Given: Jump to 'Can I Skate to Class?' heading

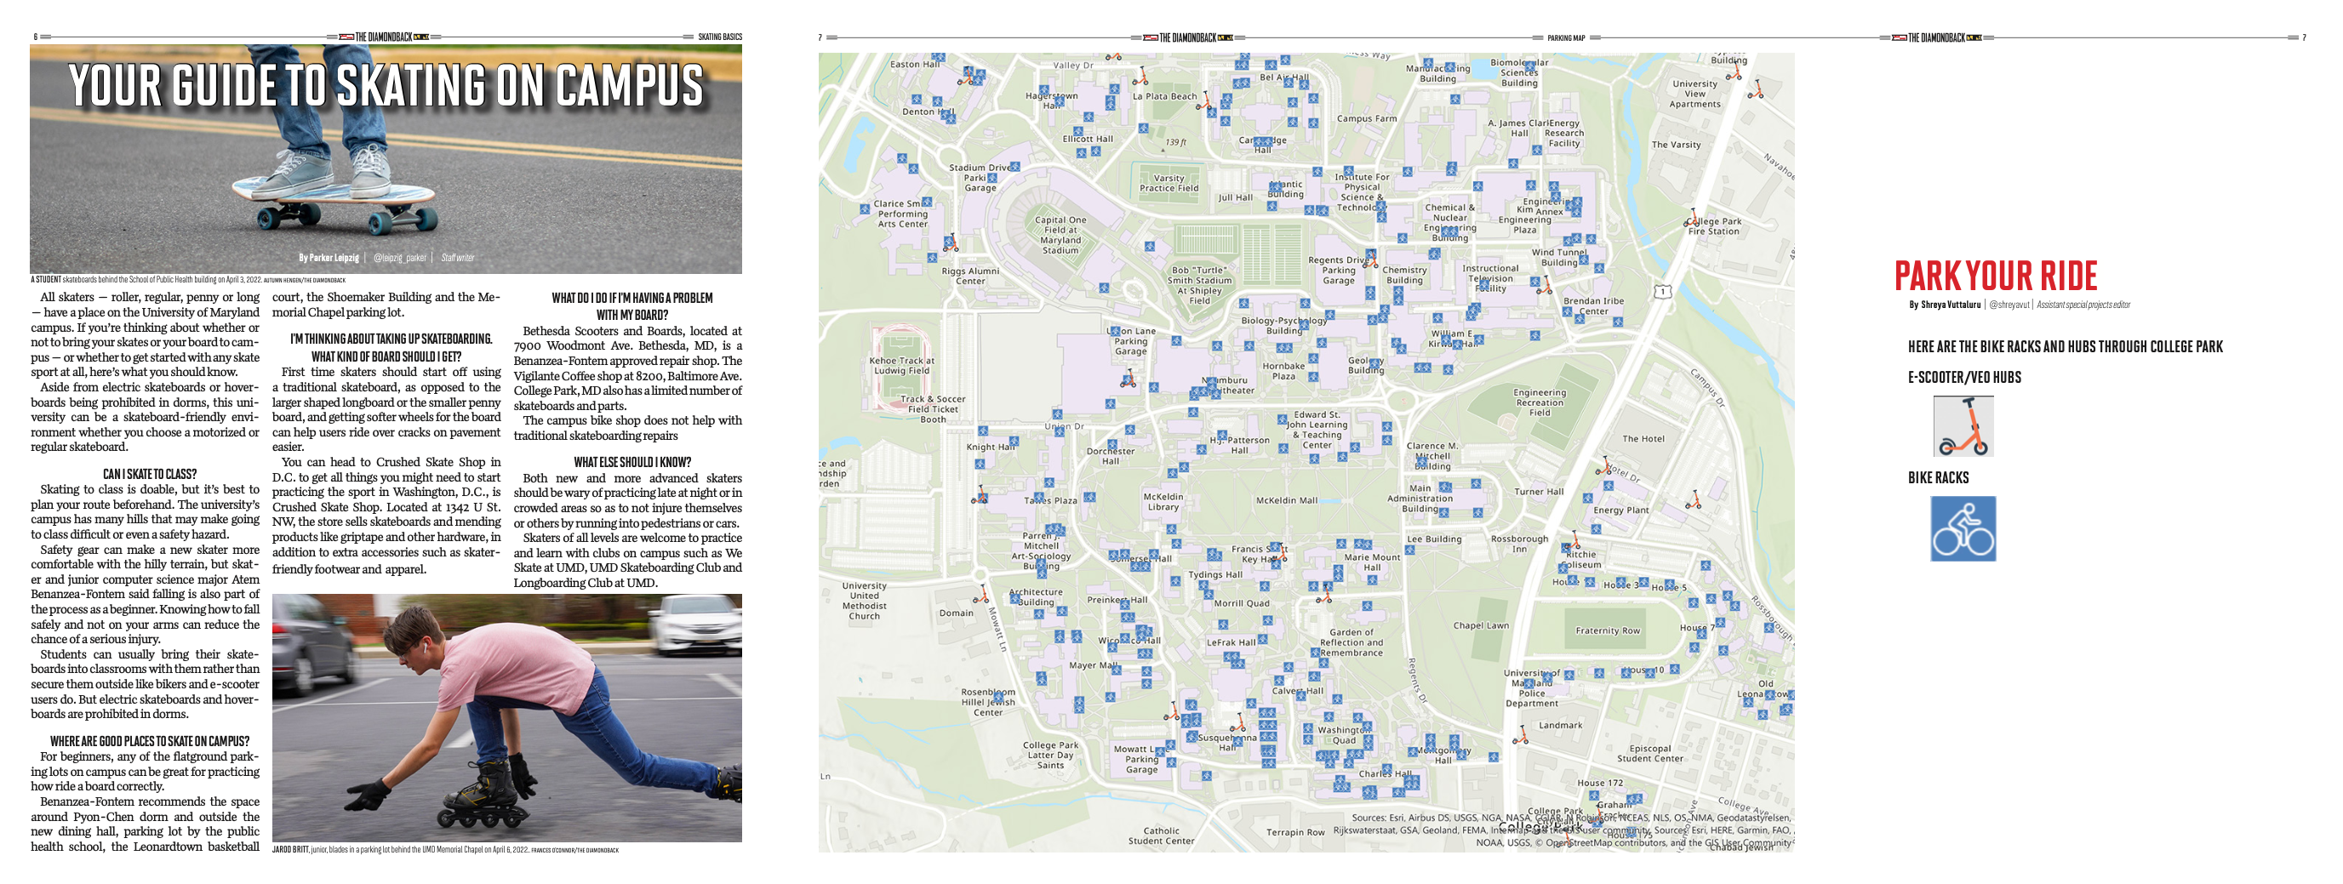Looking at the screenshot, I should coord(149,474).
